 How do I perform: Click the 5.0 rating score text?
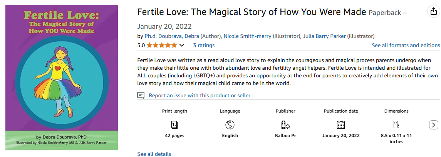click(x=141, y=45)
